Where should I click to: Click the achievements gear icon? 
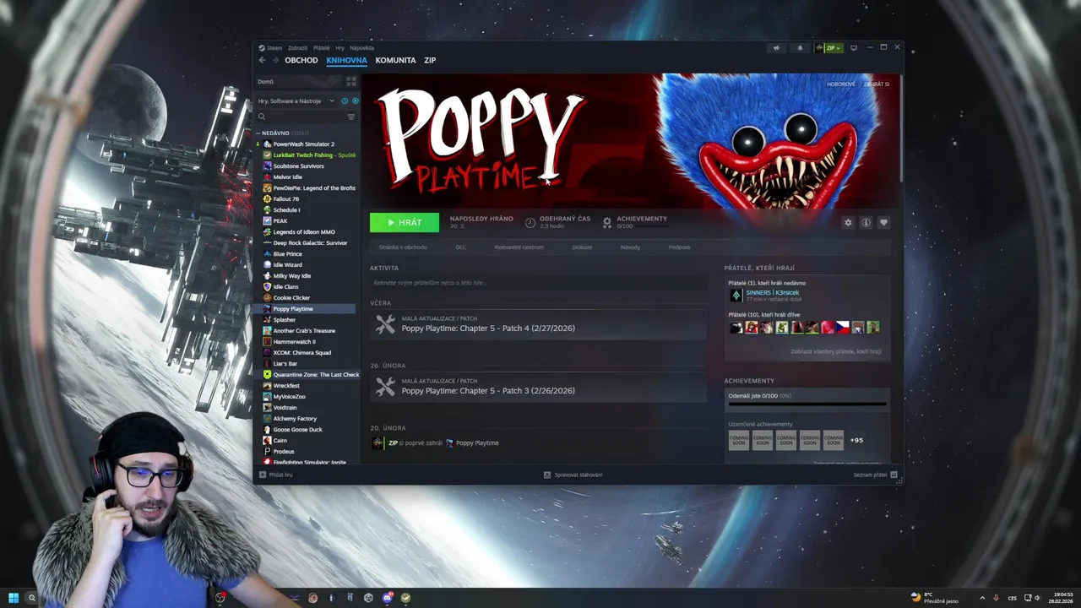tap(606, 222)
